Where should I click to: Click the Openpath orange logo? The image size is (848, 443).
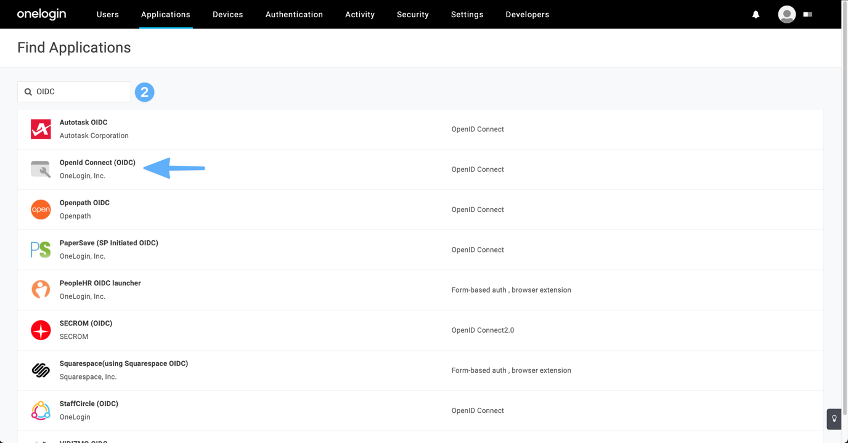coord(41,209)
